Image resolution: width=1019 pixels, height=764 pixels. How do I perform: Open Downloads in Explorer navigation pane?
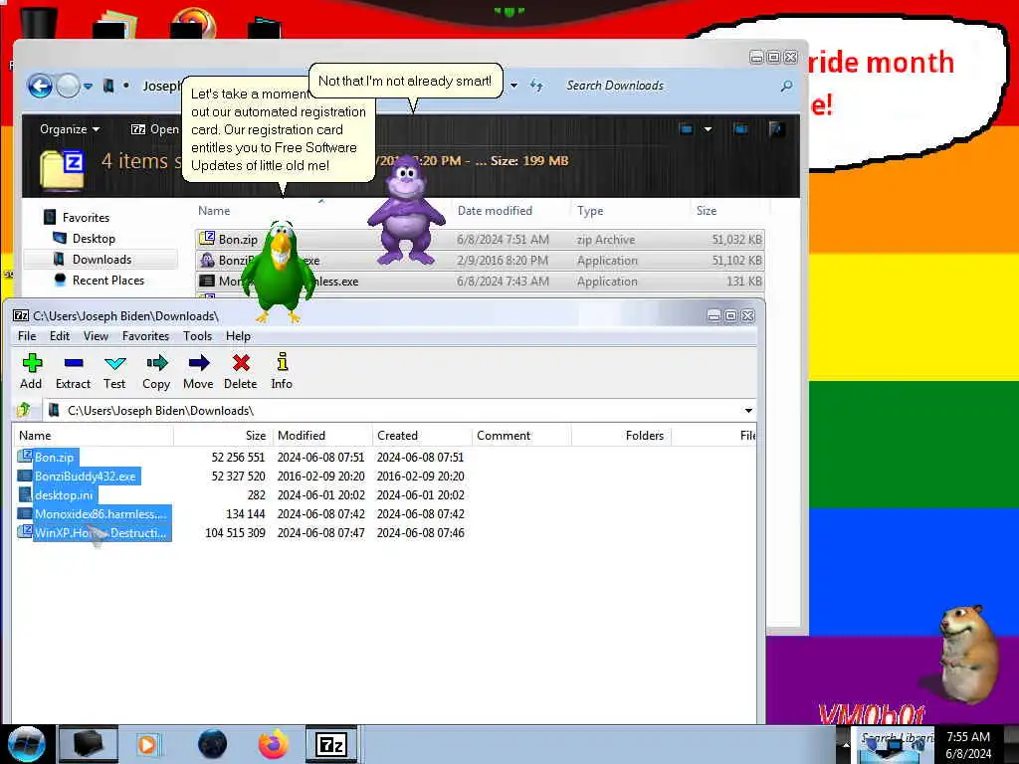[101, 260]
